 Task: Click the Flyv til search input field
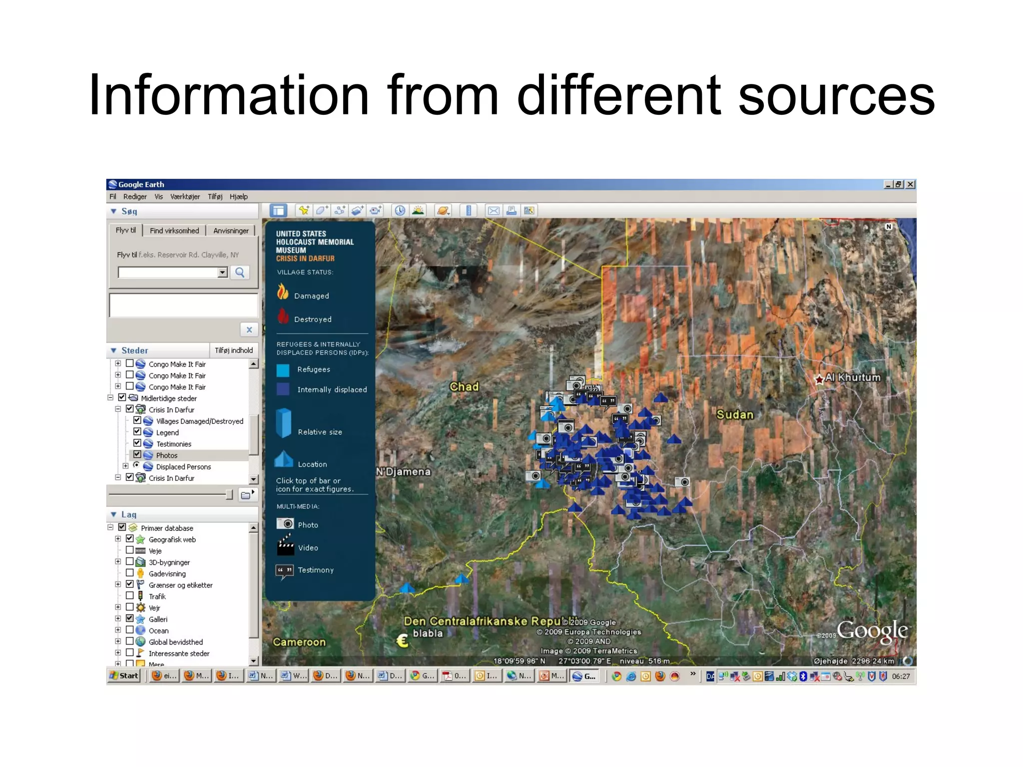(168, 273)
